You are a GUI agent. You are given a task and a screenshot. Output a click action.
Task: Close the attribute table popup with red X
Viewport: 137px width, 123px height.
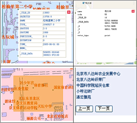point(69,12)
